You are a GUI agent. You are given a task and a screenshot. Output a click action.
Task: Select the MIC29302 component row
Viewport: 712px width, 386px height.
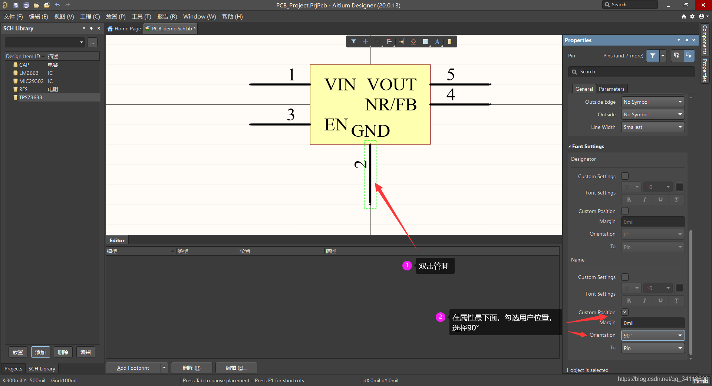[52, 81]
